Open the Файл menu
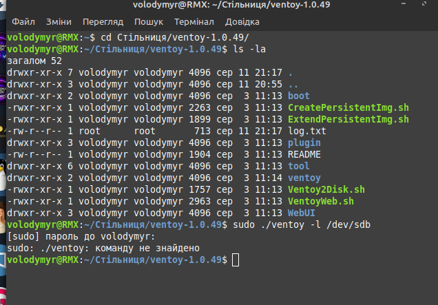This screenshot has width=438, height=305. [23, 22]
